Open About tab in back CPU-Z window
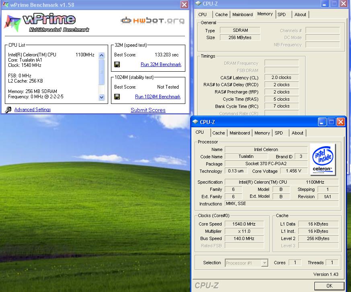The height and width of the screenshot is (292, 351). click(x=300, y=14)
